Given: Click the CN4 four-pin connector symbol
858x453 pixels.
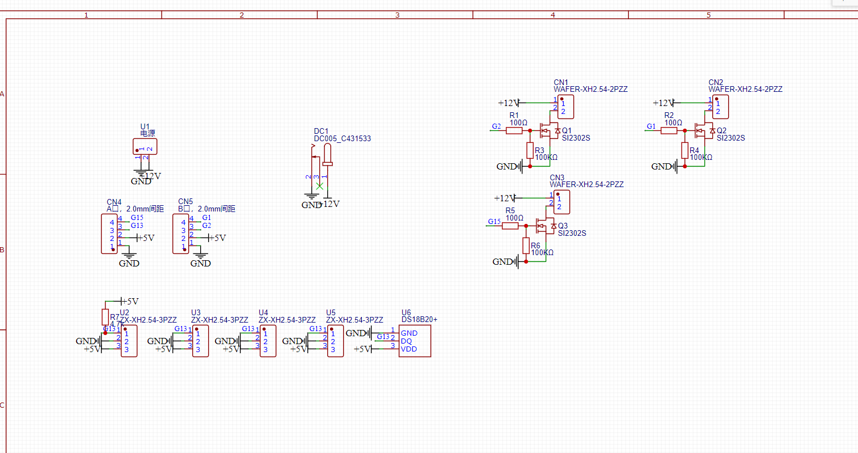Looking at the screenshot, I should click(109, 234).
